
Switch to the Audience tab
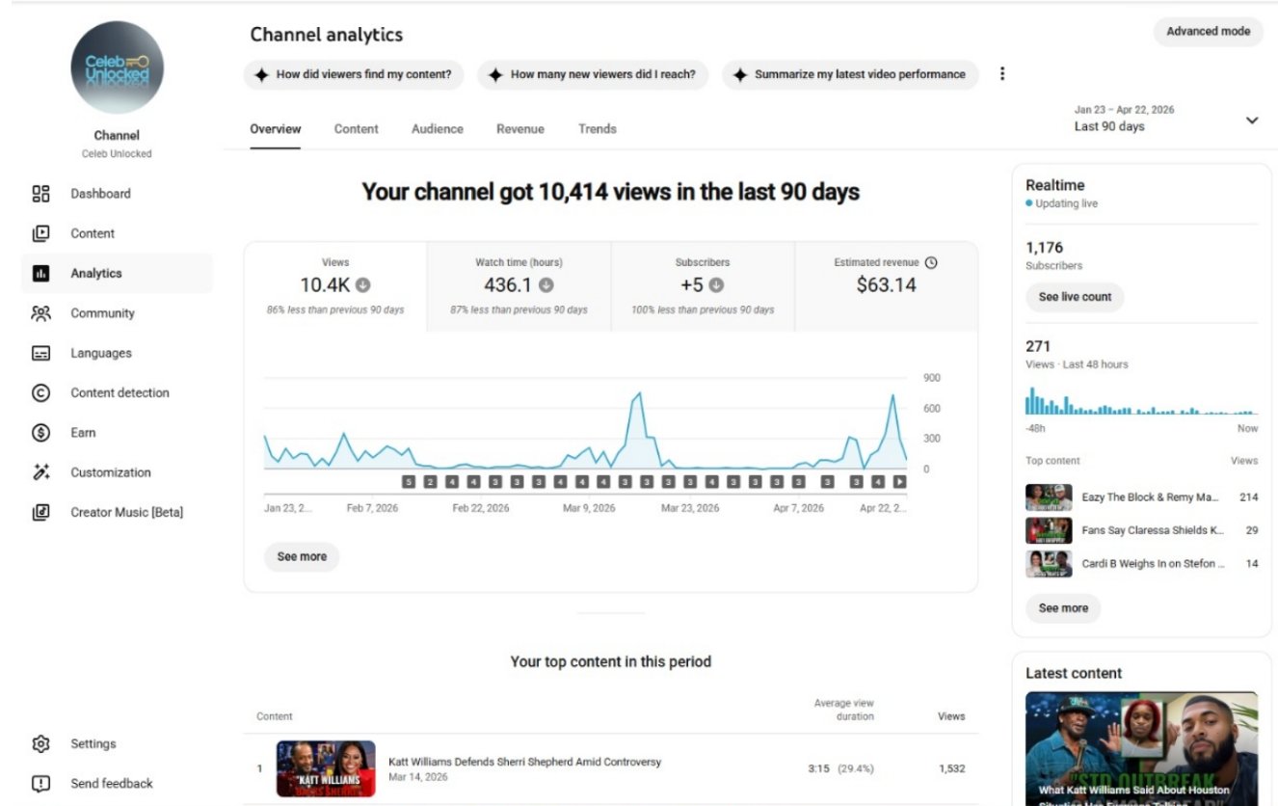[437, 129]
